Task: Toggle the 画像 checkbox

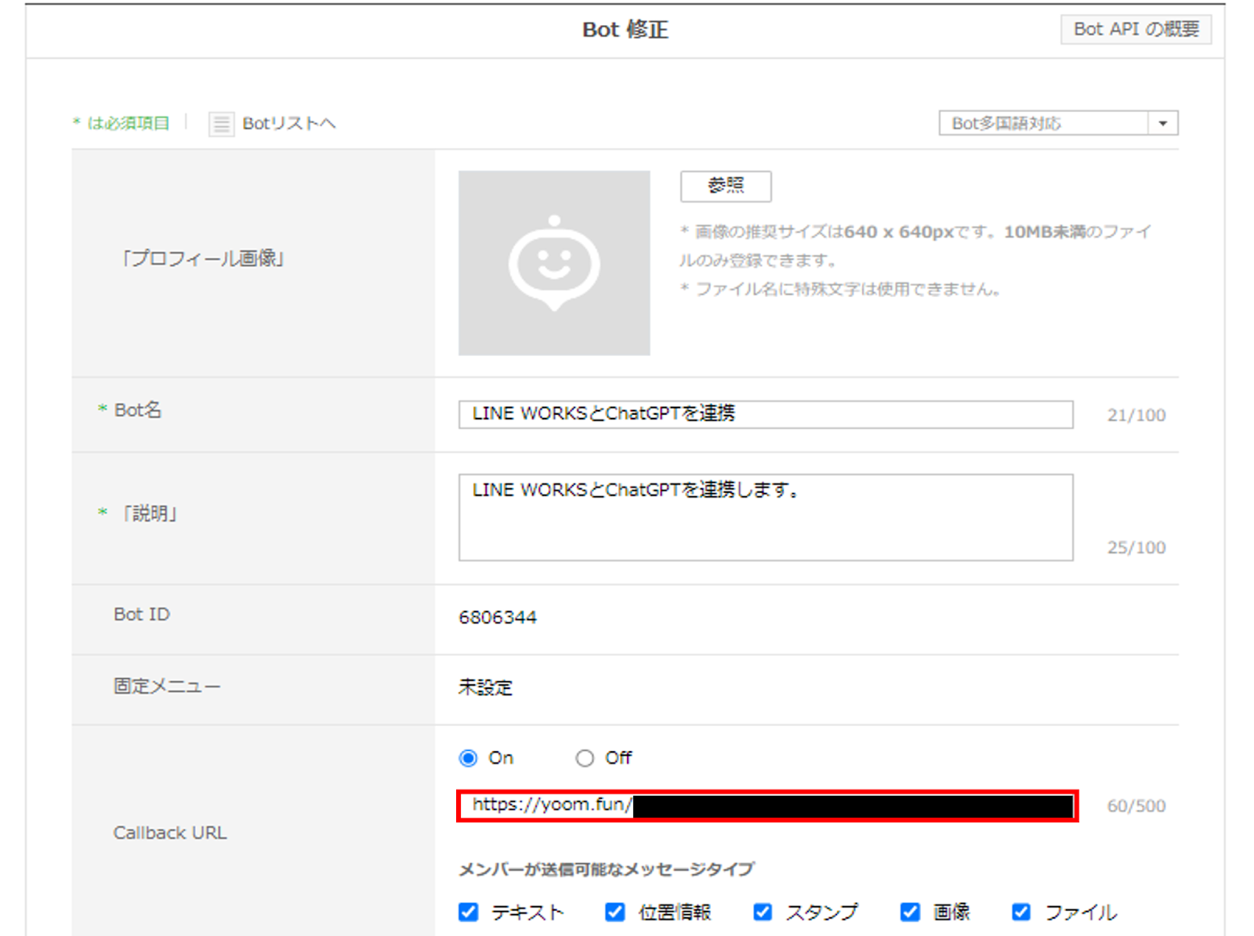Action: pyautogui.click(x=910, y=912)
